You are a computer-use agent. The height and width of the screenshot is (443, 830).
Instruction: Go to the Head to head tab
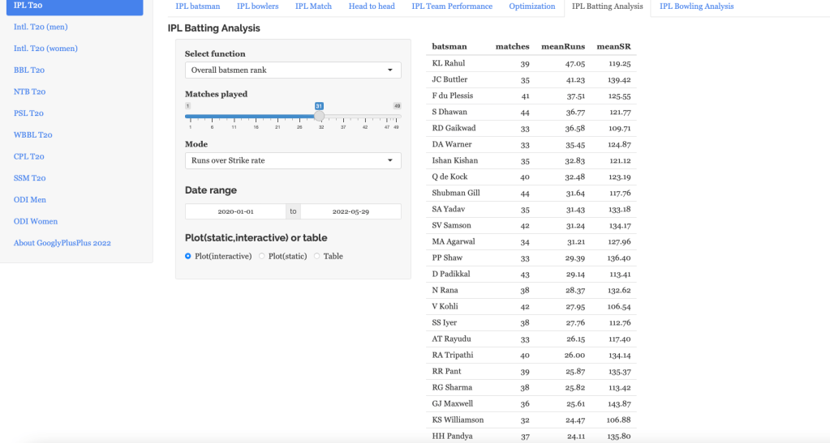click(372, 6)
